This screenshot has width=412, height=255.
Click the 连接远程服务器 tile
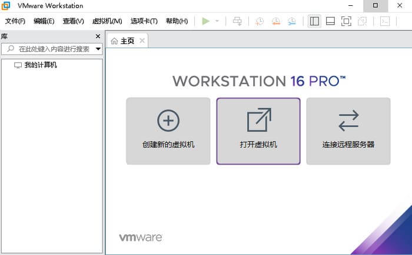click(x=348, y=131)
